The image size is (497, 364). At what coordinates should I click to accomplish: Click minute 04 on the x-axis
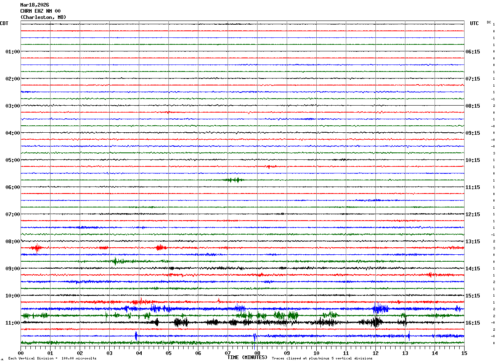[139, 353]
